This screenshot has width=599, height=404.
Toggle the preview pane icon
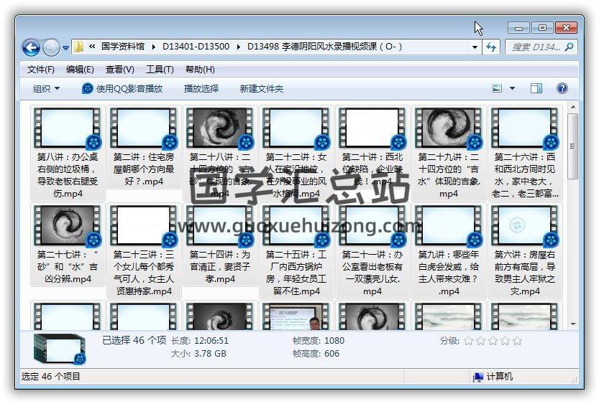click(x=536, y=89)
